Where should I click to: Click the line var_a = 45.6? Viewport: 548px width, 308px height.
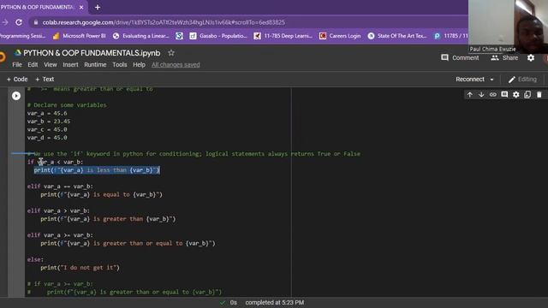(x=47, y=113)
